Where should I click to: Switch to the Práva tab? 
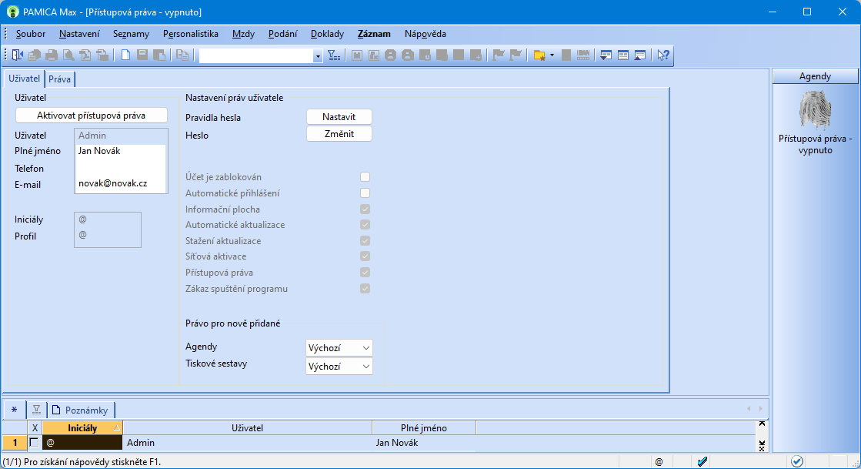(x=60, y=79)
